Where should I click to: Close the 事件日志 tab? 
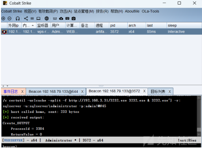click(x=23, y=92)
